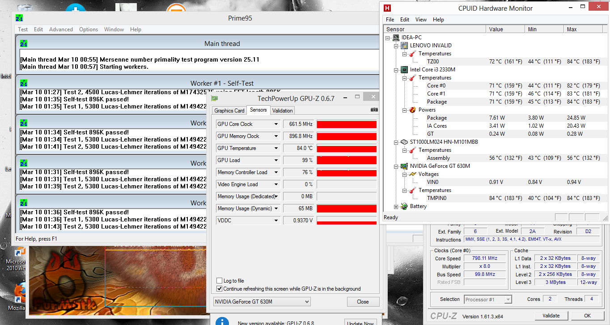
Task: Collapse the LENOVO INVALID node
Action: 396,46
